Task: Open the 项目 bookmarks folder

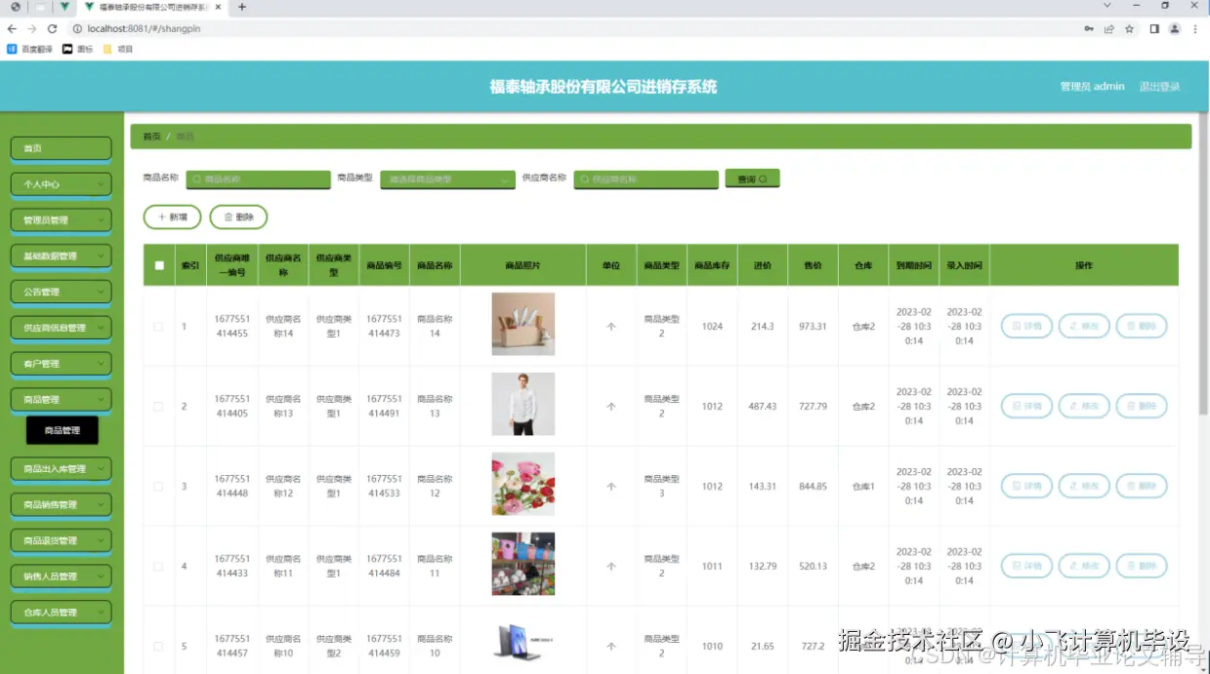Action: coord(118,49)
